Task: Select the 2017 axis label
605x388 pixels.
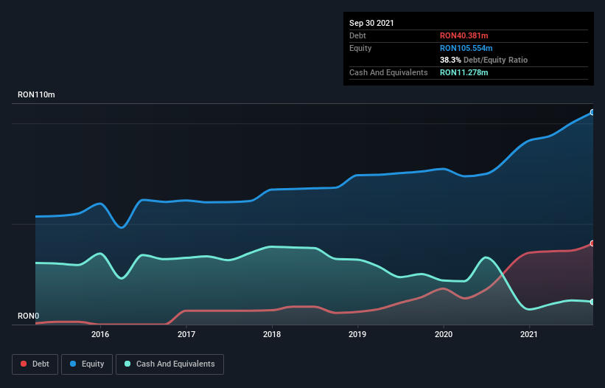Action: [186, 334]
